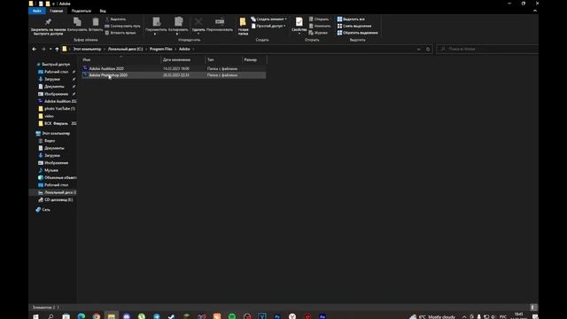Sort by the Type column header
567x319 pixels.
point(223,59)
